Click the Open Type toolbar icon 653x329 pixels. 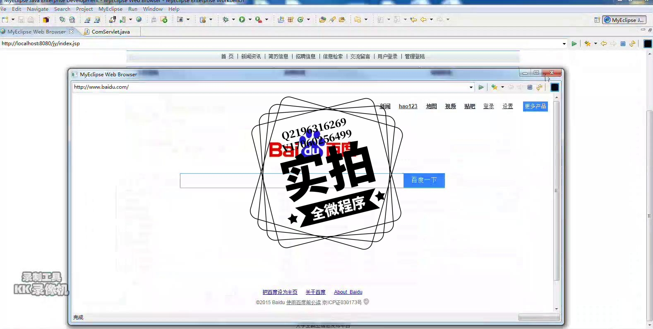pyautogui.click(x=322, y=19)
